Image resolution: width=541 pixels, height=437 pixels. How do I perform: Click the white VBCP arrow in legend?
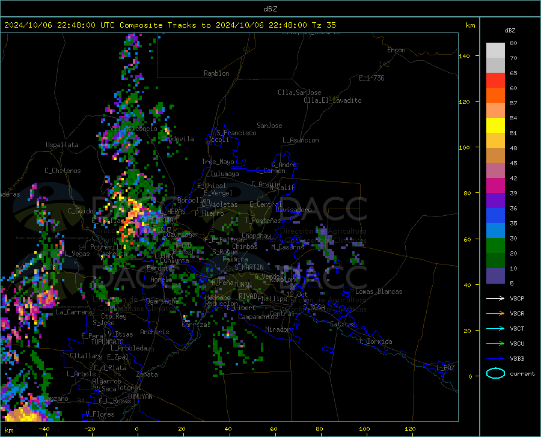[x=495, y=298]
